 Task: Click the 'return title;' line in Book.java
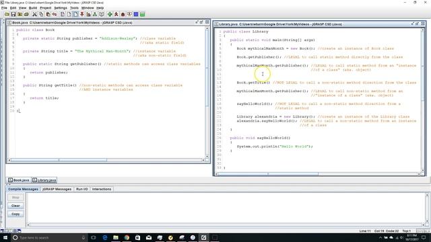(44, 98)
